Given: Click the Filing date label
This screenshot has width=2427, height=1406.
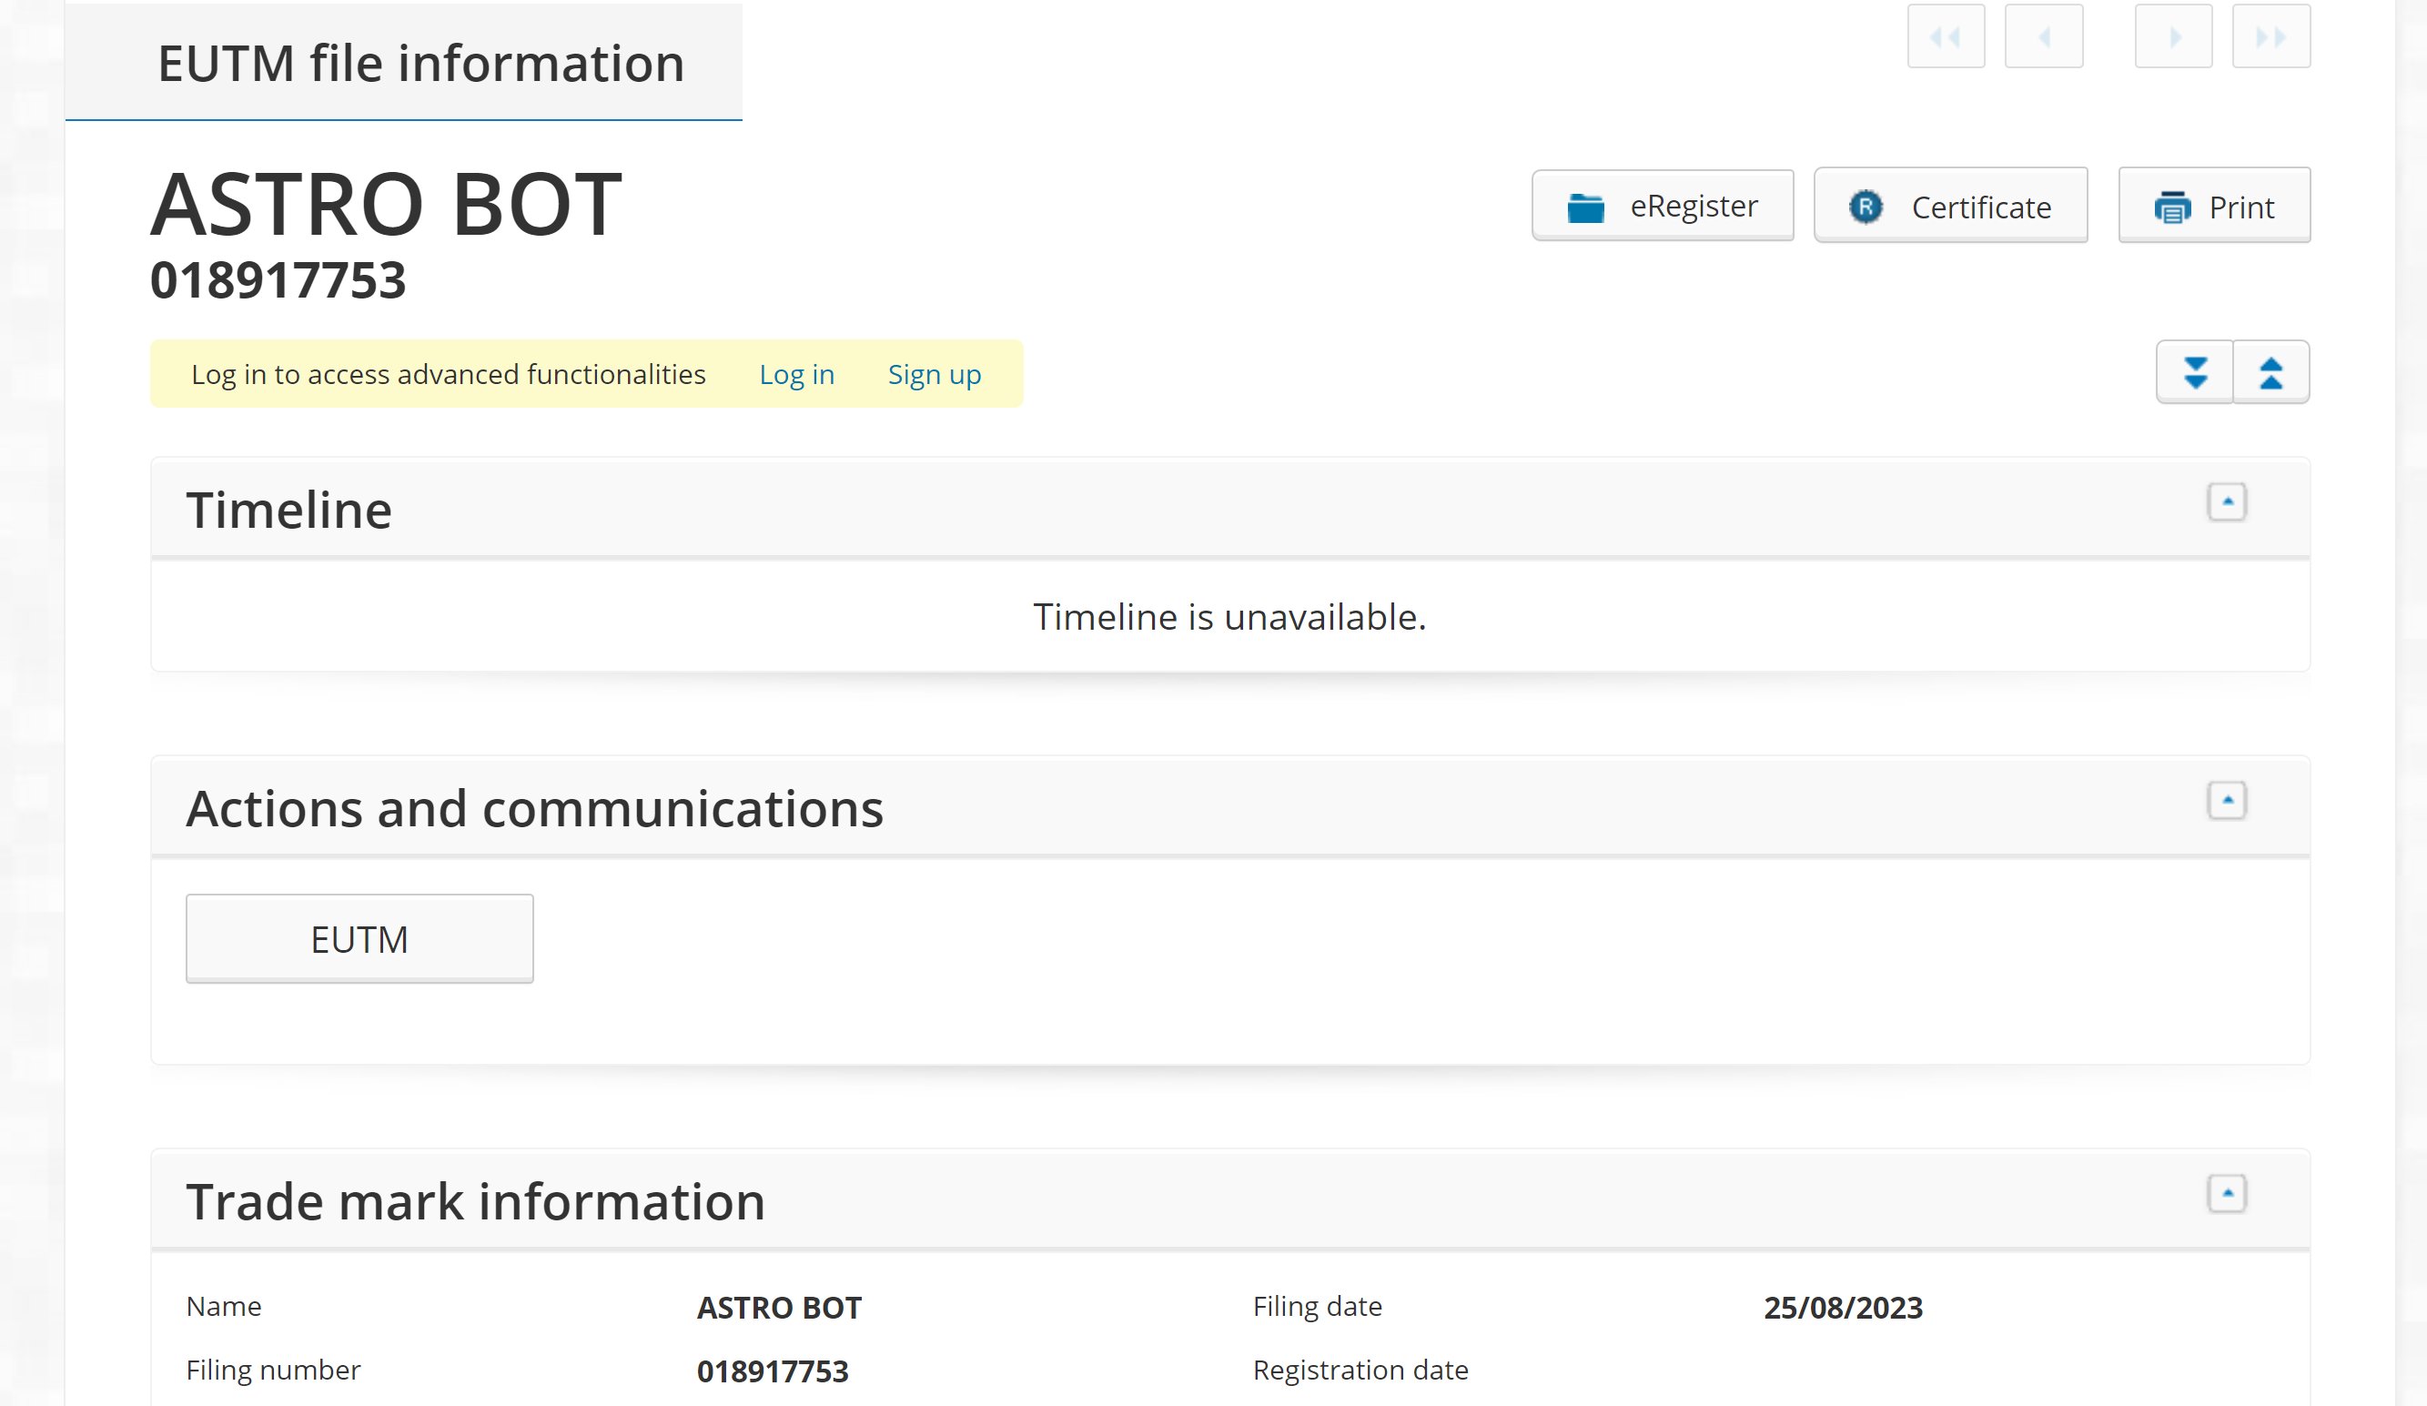Looking at the screenshot, I should coord(1318,1307).
